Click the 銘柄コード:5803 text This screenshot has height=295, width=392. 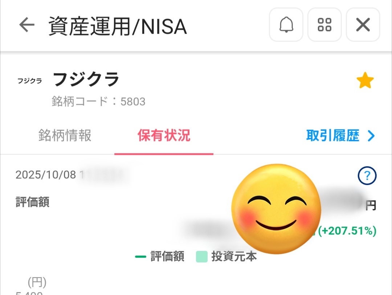[98, 102]
